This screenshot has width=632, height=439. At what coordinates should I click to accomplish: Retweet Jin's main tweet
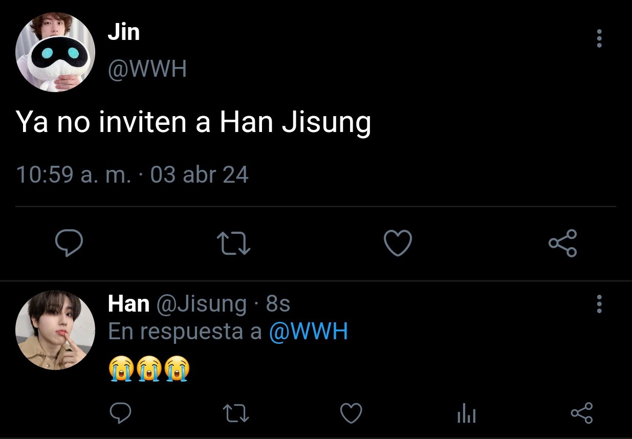(233, 243)
